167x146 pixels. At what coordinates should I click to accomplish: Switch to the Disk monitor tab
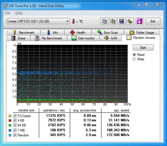coord(83,38)
